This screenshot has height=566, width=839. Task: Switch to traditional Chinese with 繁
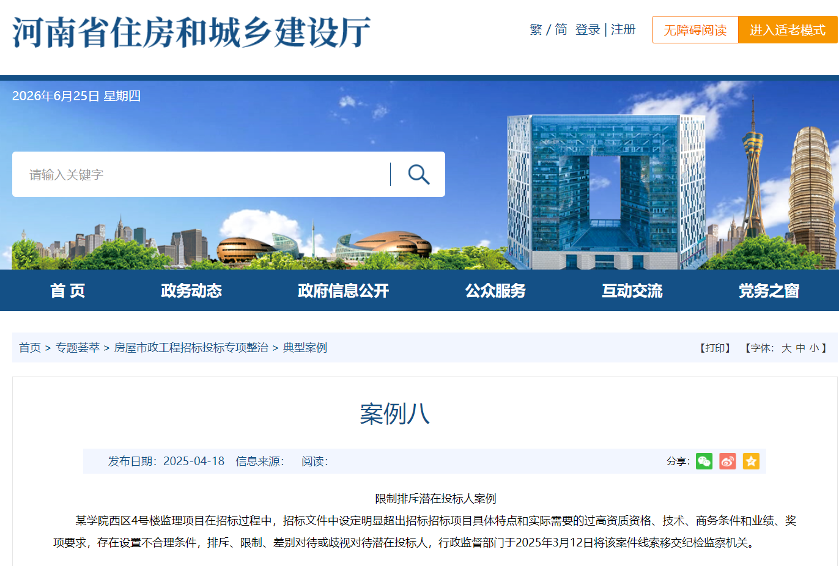(x=536, y=29)
